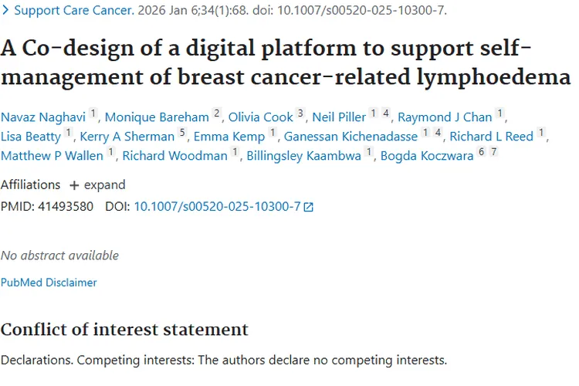Select author Lisa Beatty
Screen dimensions: 579x386
click(31, 137)
